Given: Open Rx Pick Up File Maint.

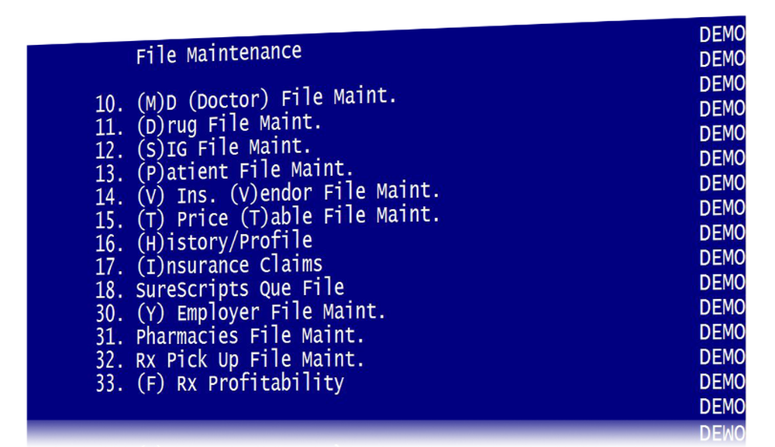Looking at the screenshot, I should (250, 359).
